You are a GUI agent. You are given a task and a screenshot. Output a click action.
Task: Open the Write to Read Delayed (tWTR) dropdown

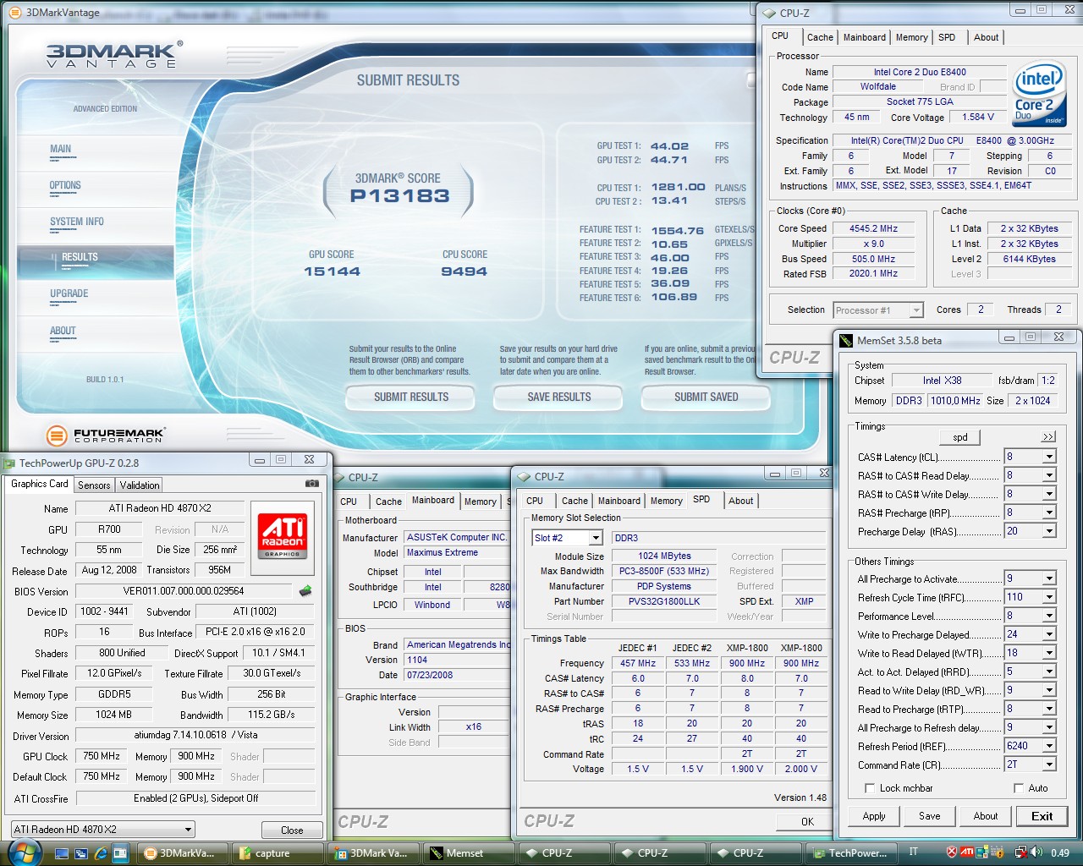pos(1049,653)
